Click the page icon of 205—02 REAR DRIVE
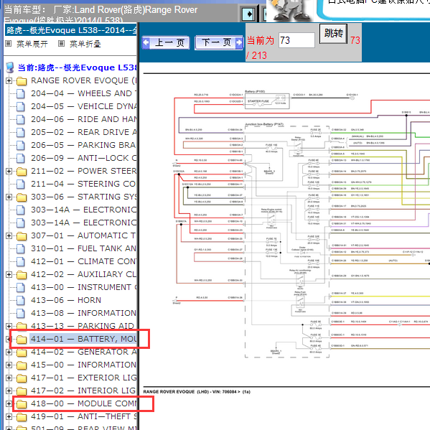 pos(21,133)
